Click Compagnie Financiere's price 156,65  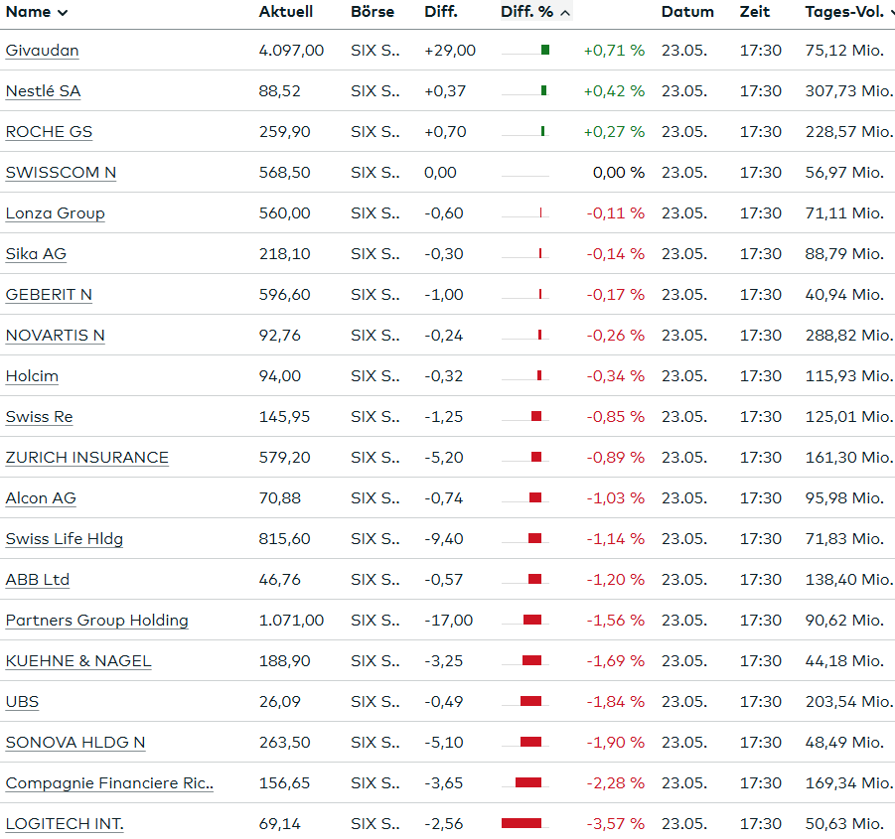285,783
